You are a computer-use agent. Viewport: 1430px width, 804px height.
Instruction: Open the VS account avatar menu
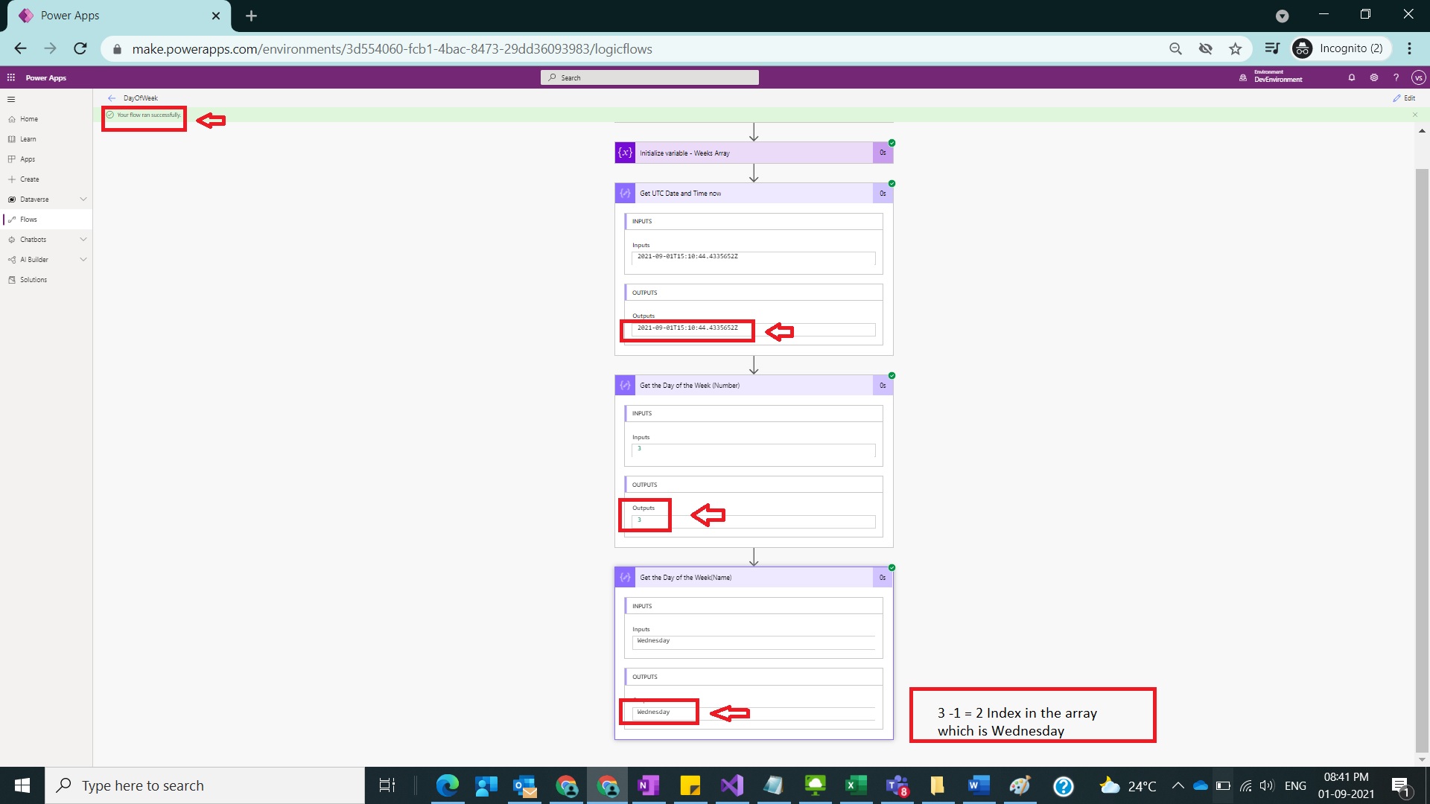(x=1419, y=77)
